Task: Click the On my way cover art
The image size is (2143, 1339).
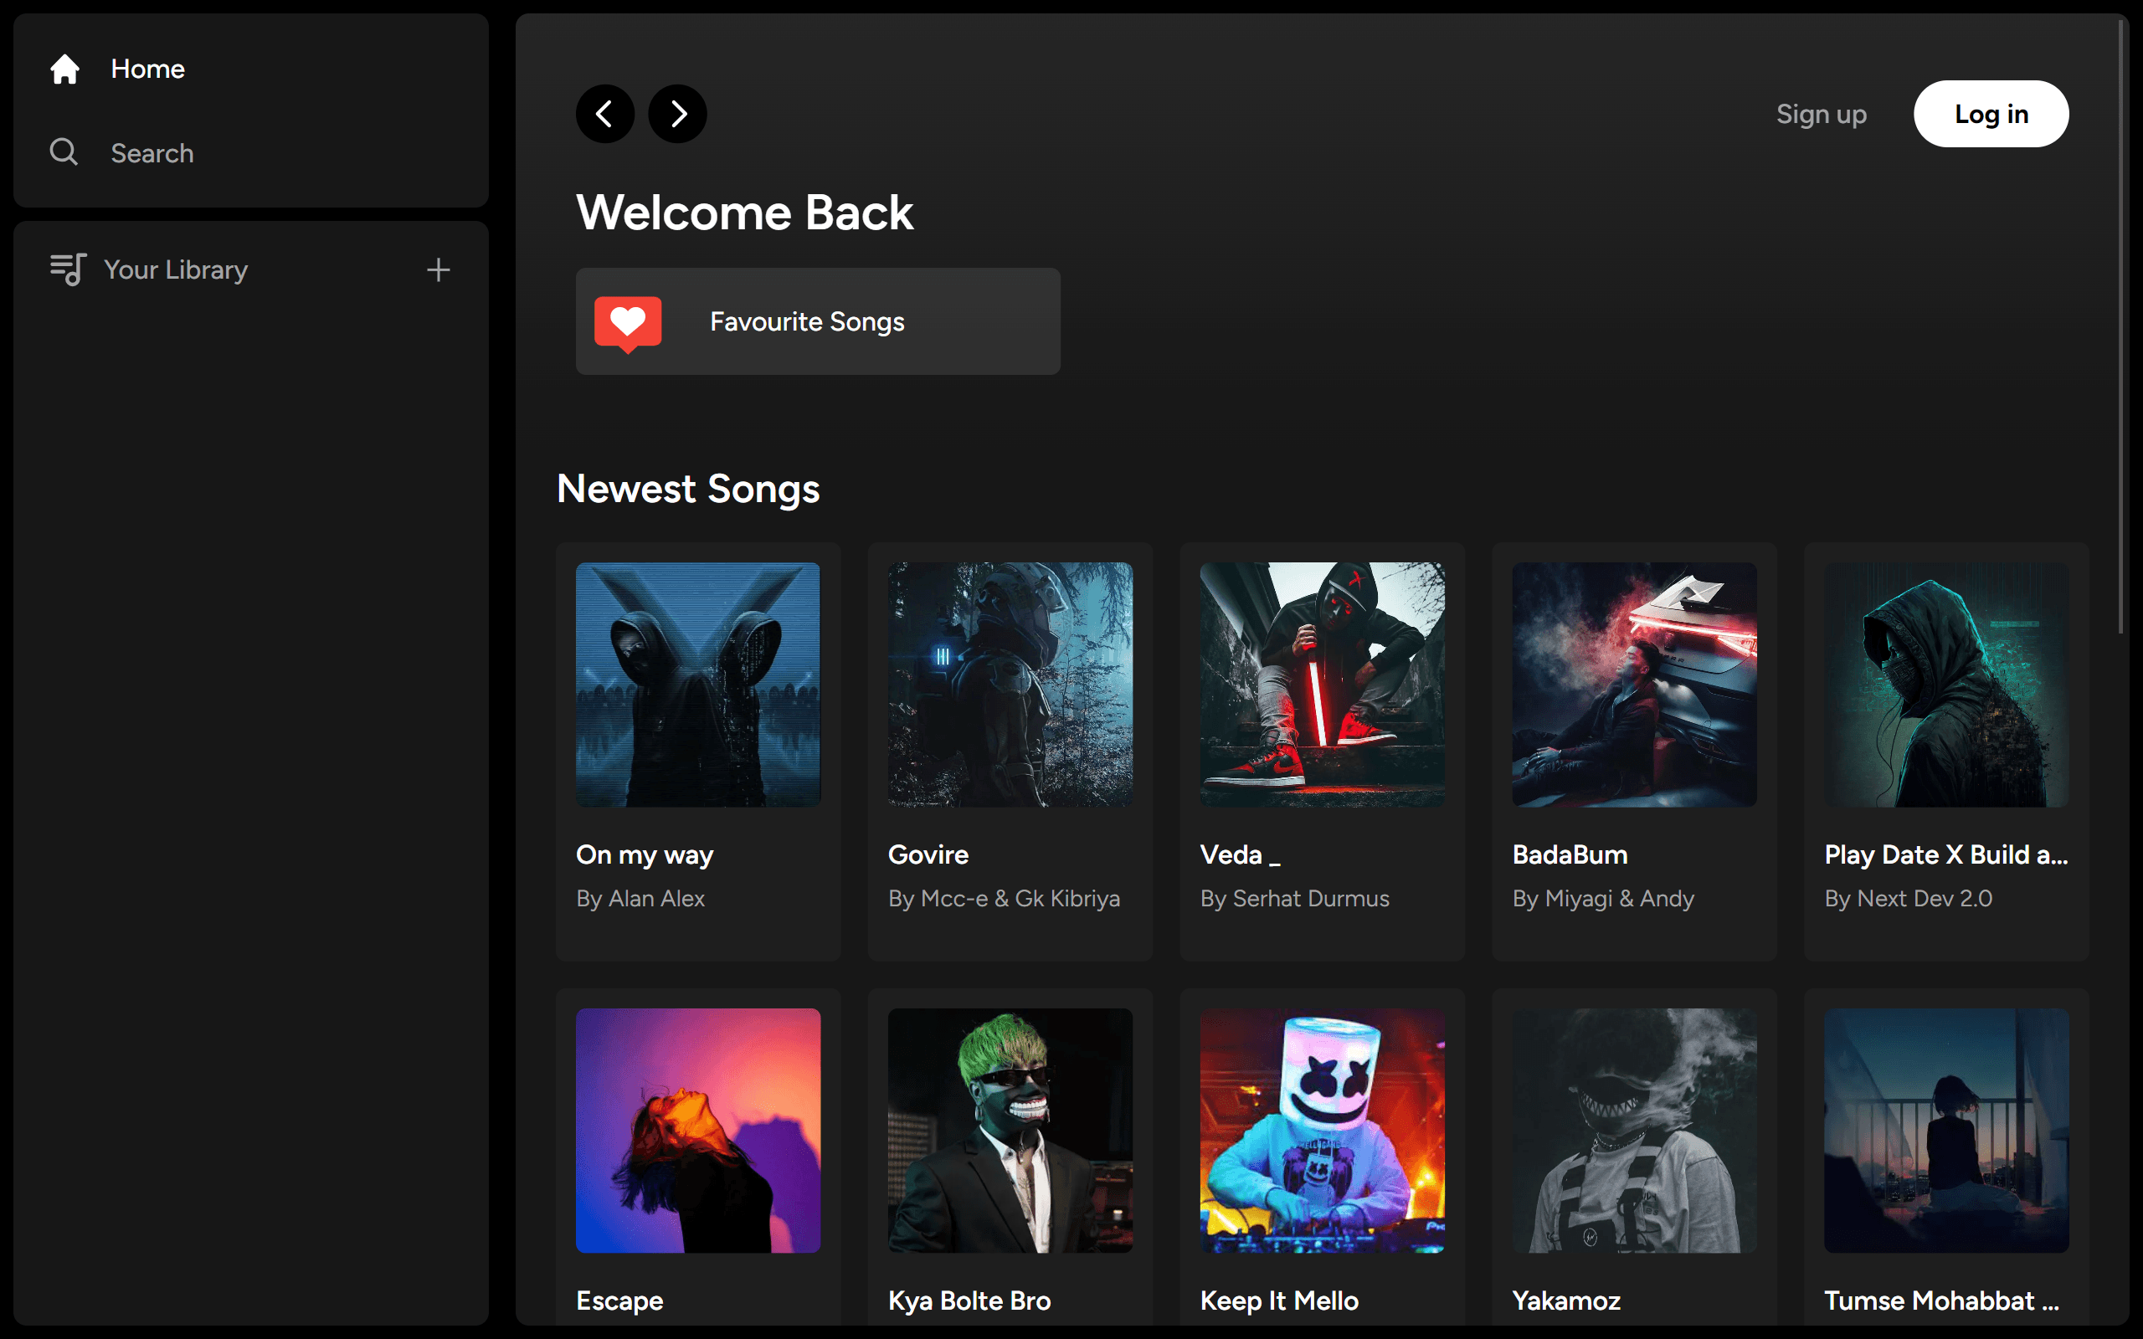Action: tap(699, 685)
